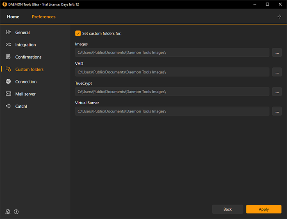This screenshot has height=219, width=287.
Task: Browse for the TrueCrypt folder
Action: click(x=277, y=92)
